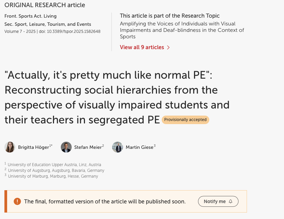
Task: Open the Front. Sports Act. Living journal link
Action: [31, 16]
